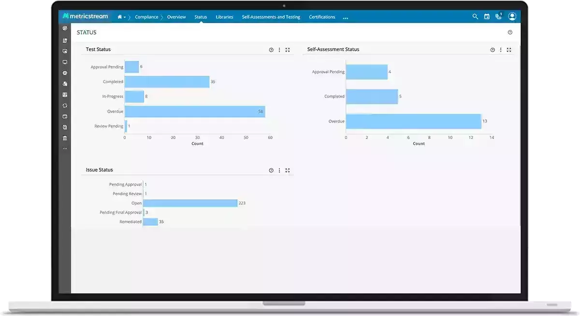Open the bank building icon in sidebar
The image size is (580, 316).
coord(65,138)
